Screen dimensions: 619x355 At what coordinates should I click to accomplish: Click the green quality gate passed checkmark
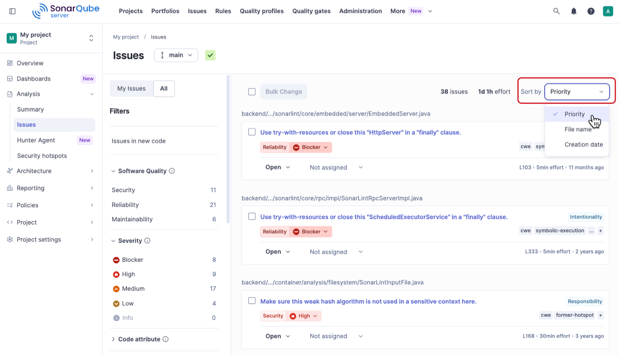(x=210, y=55)
